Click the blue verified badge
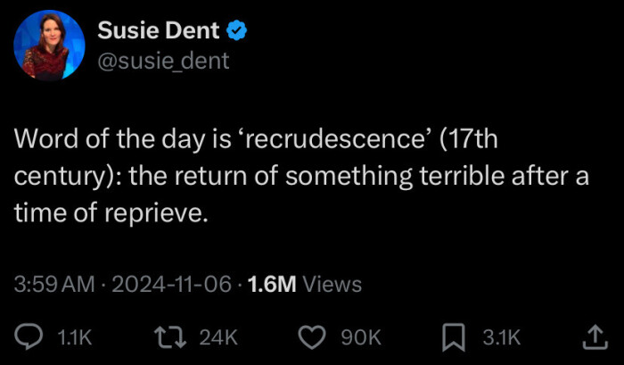This screenshot has width=624, height=365. click(237, 30)
